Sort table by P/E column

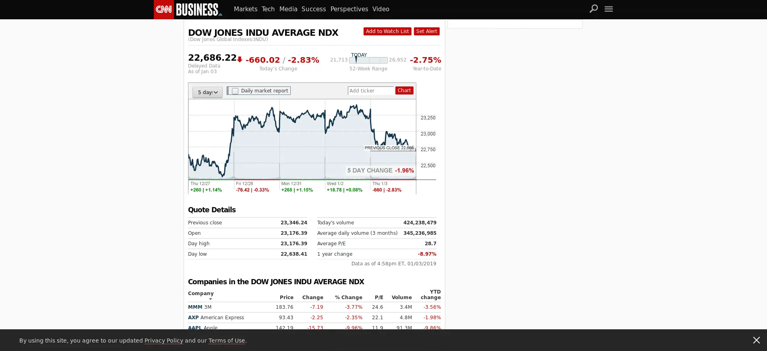[379, 298]
